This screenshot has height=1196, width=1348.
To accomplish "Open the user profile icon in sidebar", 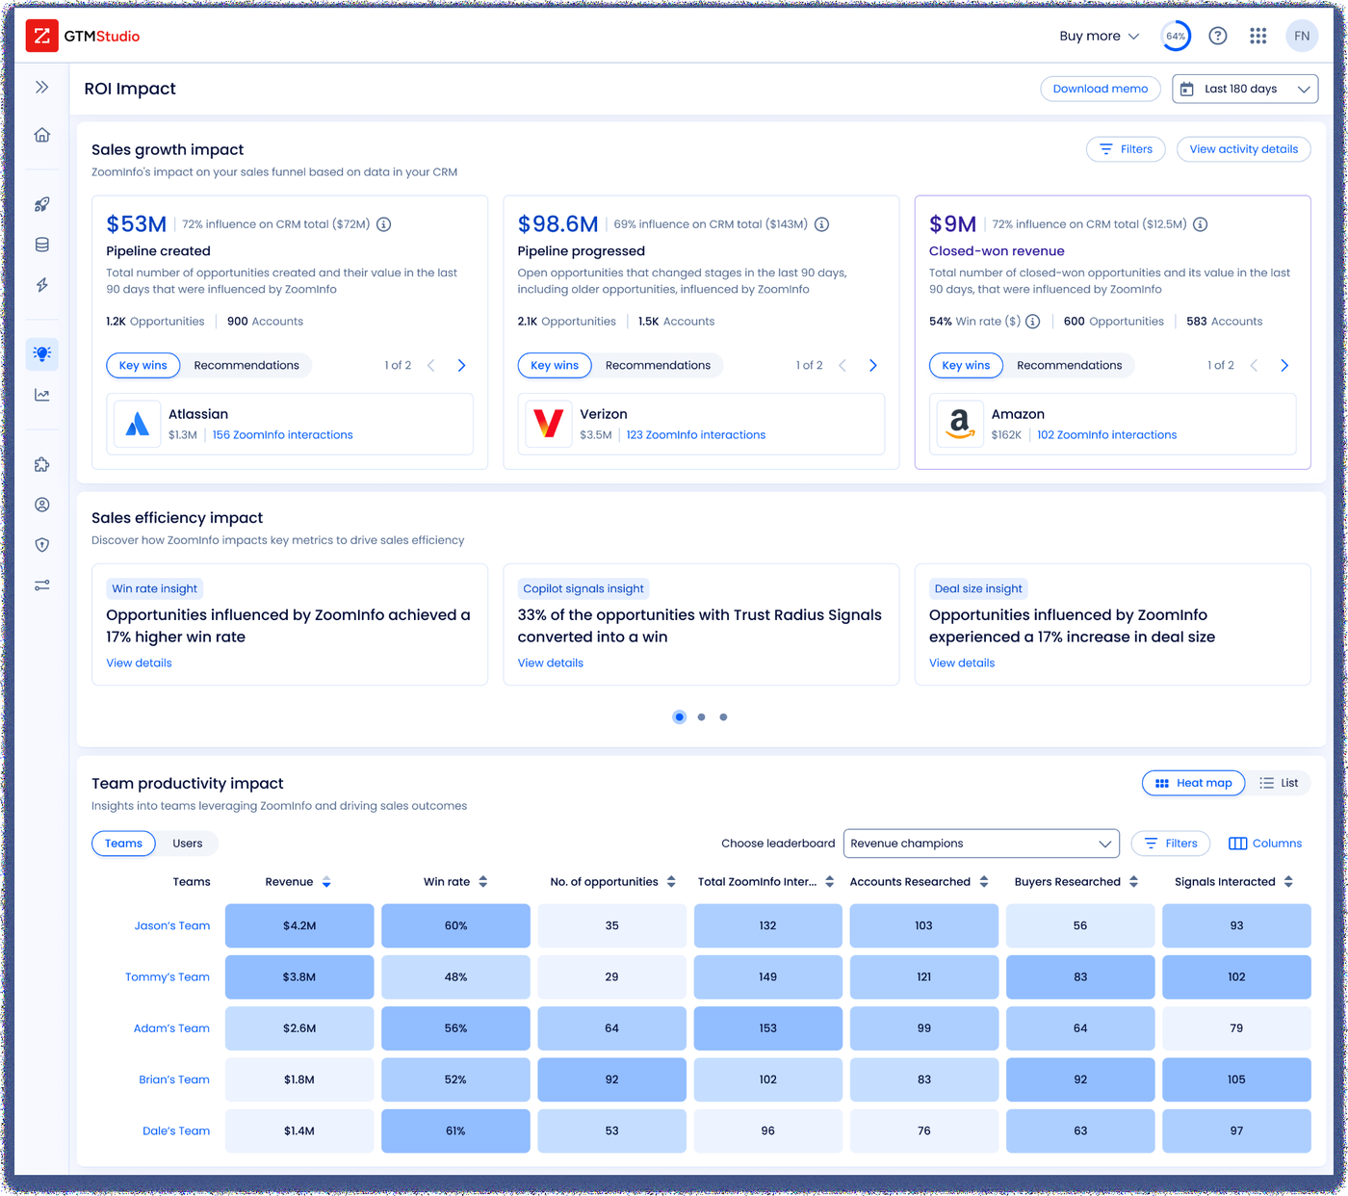I will coord(41,505).
